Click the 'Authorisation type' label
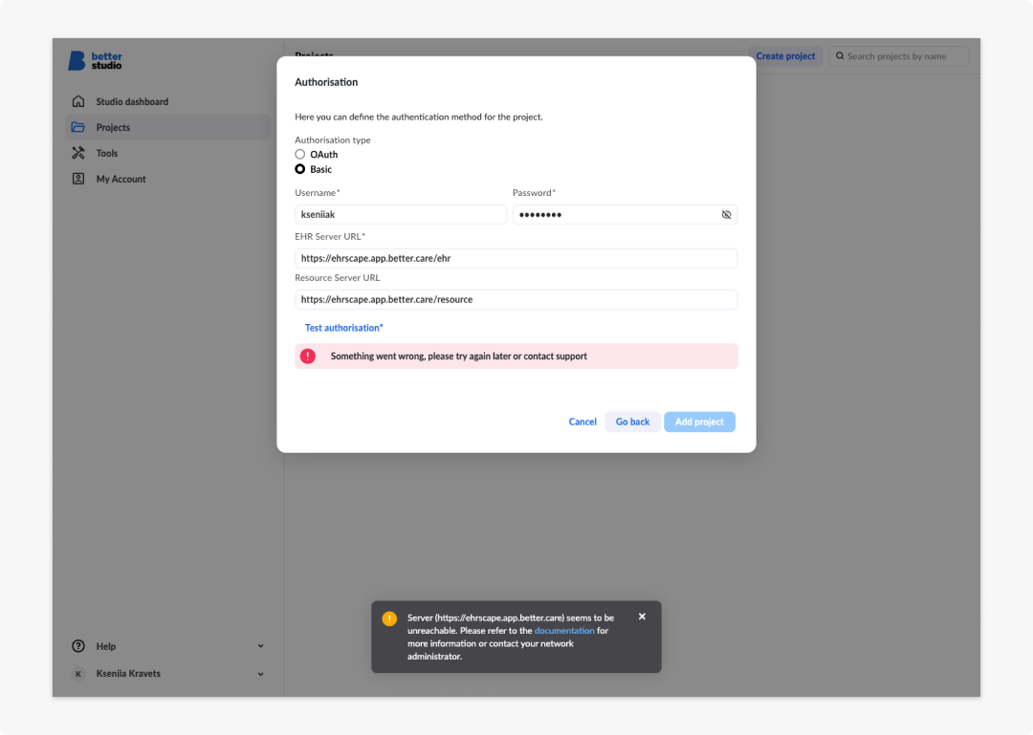The height and width of the screenshot is (735, 1033). coord(333,140)
